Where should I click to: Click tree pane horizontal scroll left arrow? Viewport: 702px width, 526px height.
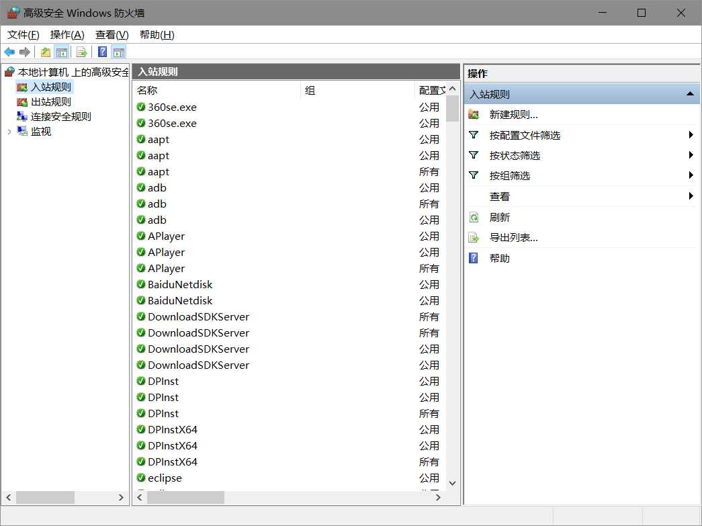pos(9,497)
